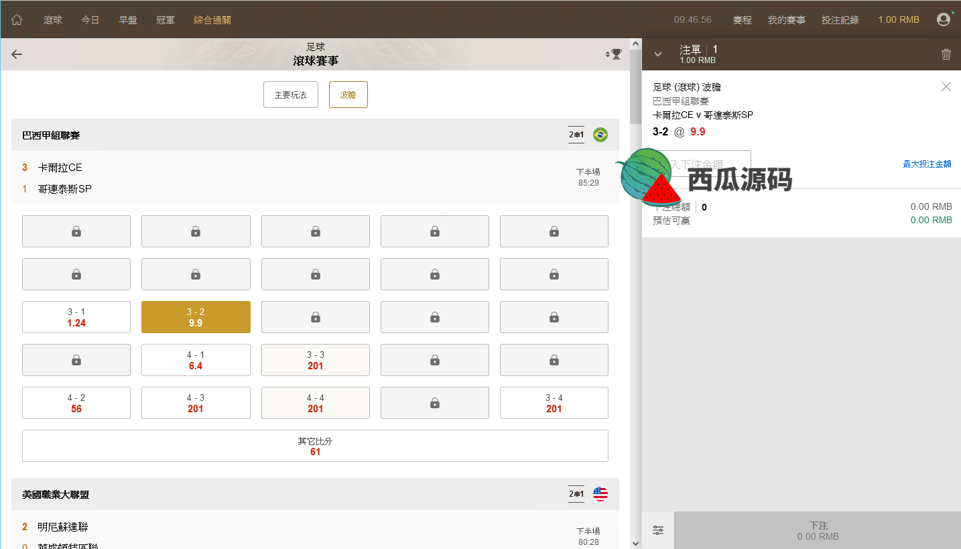Click the USA flag icon
This screenshot has height=549, width=961.
(600, 494)
